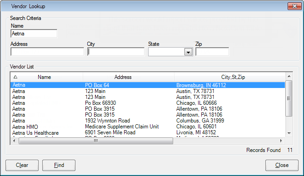Close the Vendor Lookup dialog via Close button
Image resolution: width=304 pixels, height=176 pixels.
click(282, 165)
